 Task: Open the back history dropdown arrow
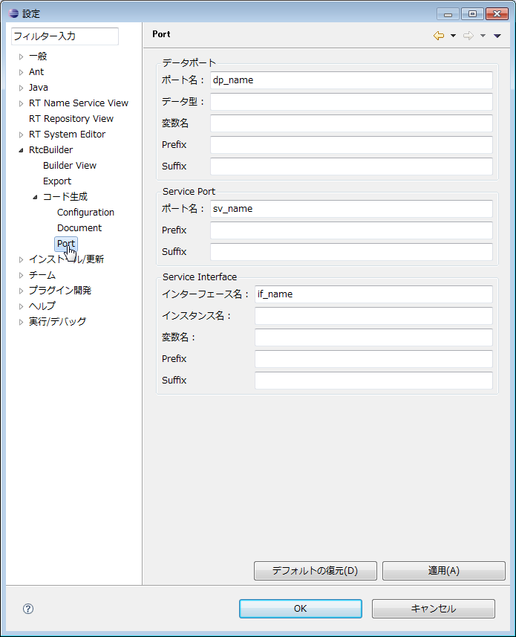click(453, 36)
